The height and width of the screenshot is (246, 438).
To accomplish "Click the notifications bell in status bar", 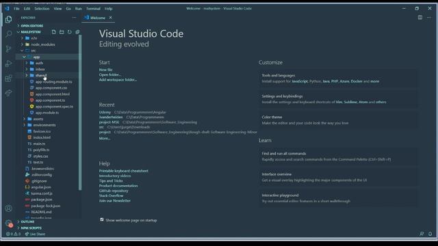I will pos(430,234).
